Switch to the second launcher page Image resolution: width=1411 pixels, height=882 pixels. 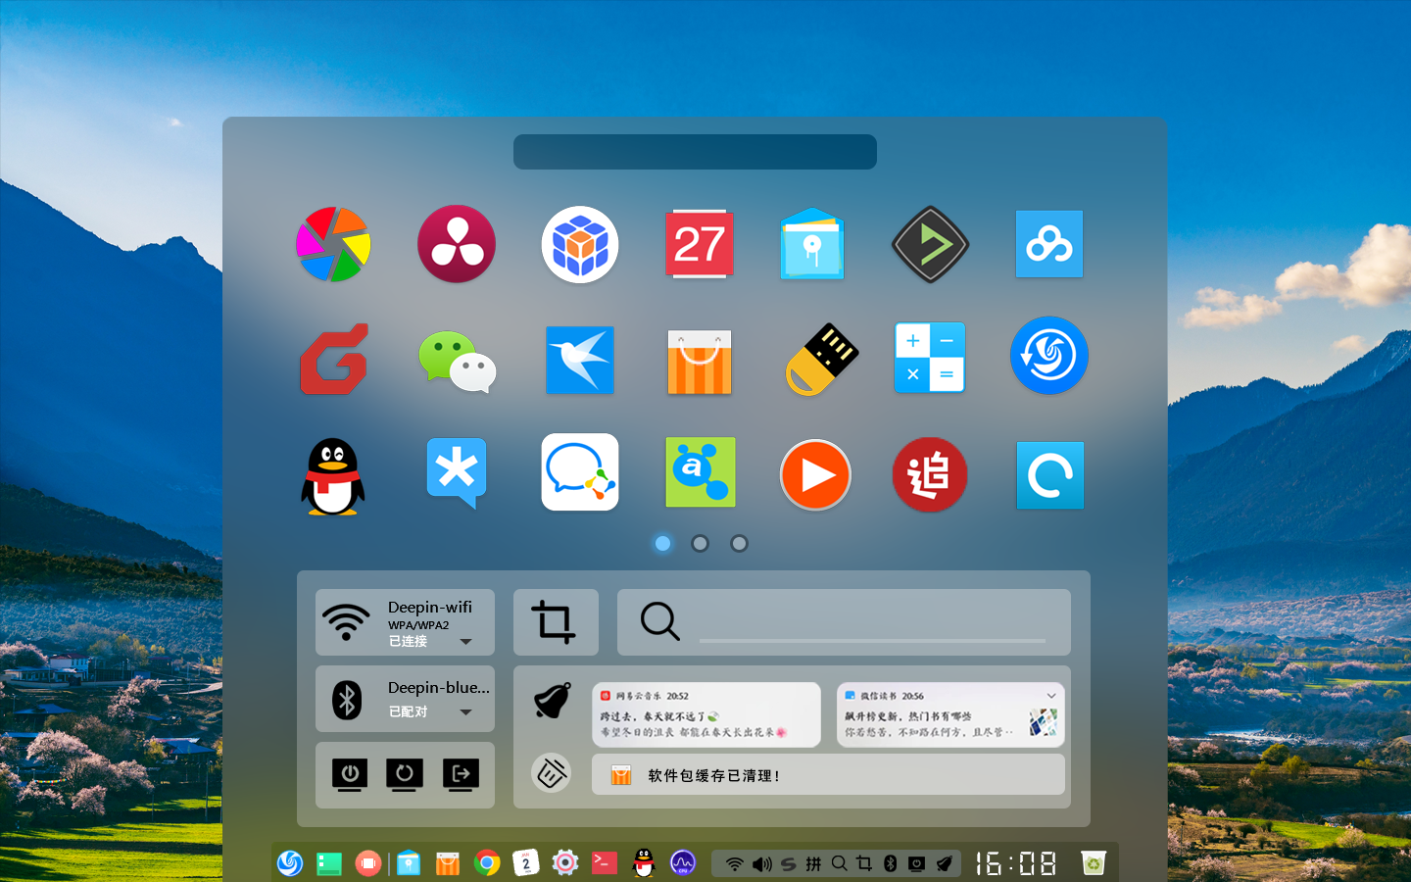click(701, 543)
